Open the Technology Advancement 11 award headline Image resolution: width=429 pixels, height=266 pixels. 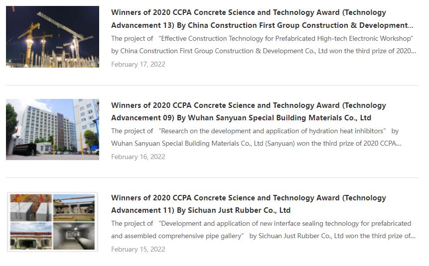(248, 198)
